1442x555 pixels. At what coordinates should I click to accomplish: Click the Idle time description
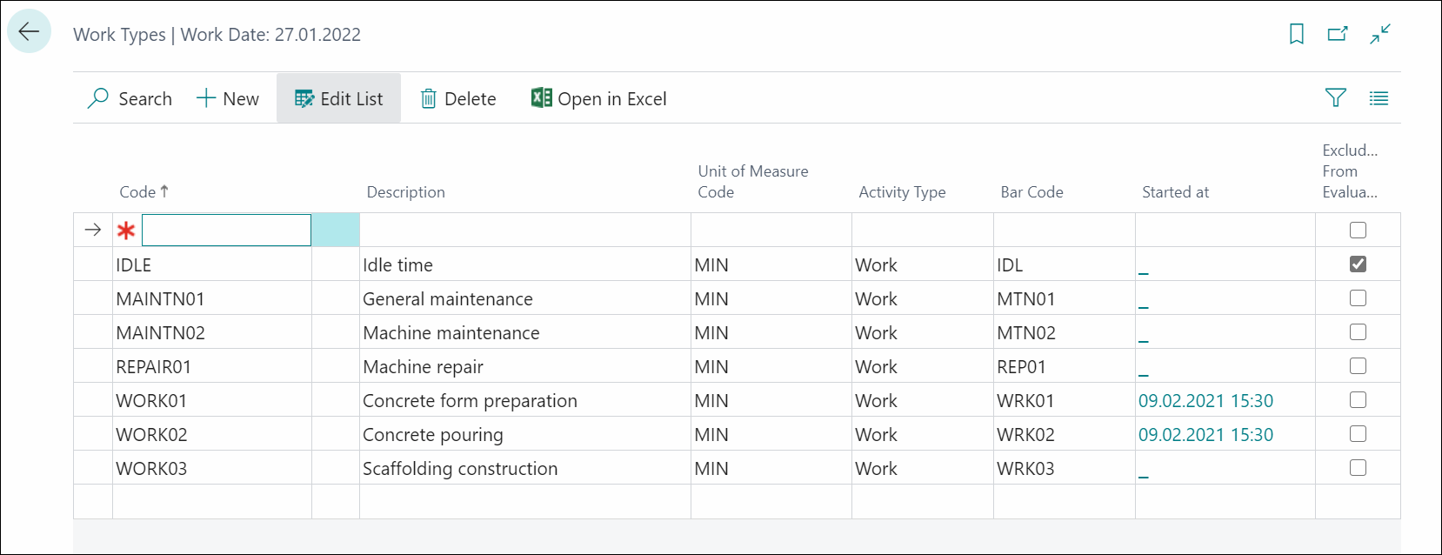397,265
